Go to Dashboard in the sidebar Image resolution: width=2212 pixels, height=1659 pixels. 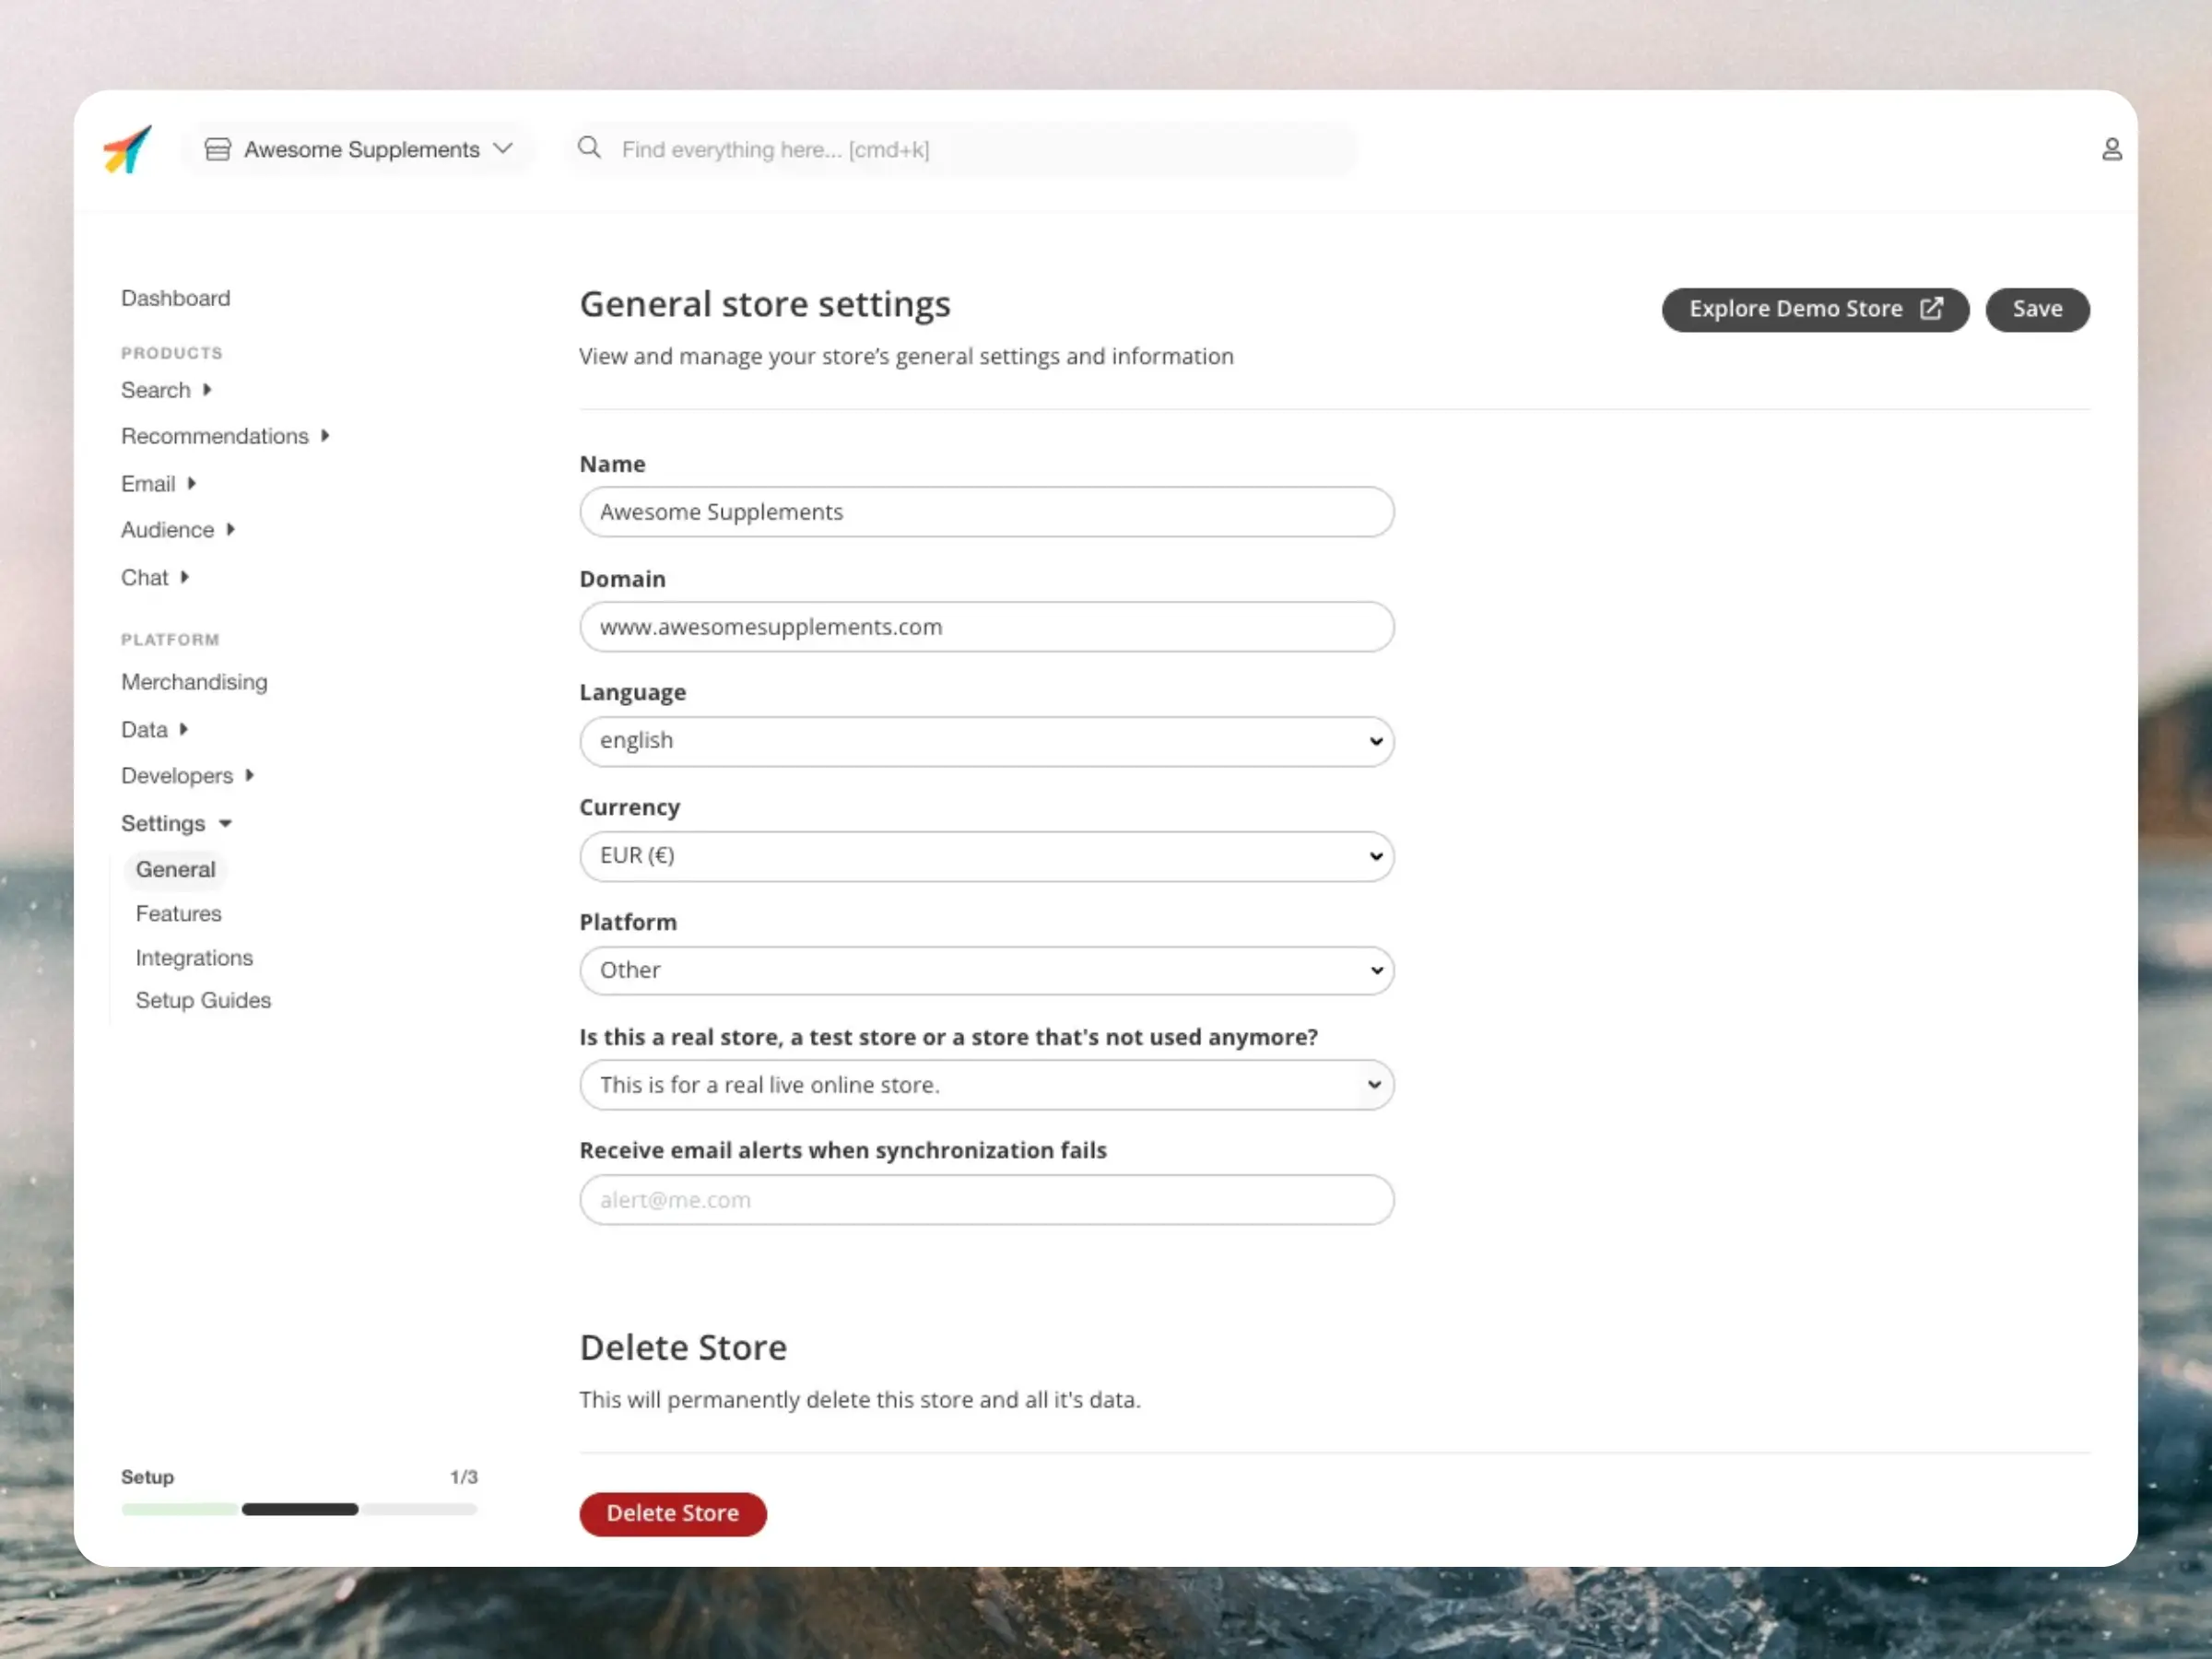tap(175, 298)
